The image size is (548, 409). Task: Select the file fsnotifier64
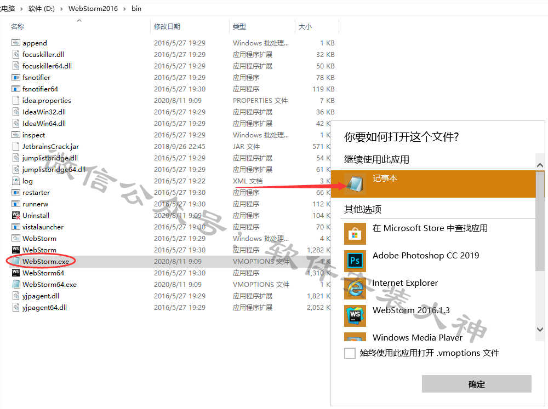(x=40, y=89)
